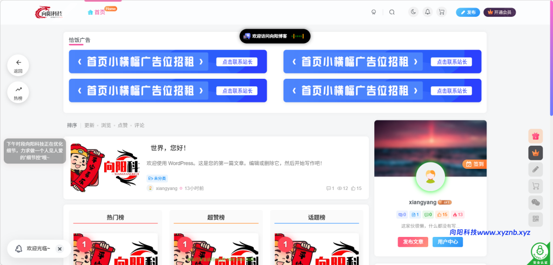Click the pencil edit icon on sidebar
This screenshot has width=553, height=265.
[x=535, y=169]
